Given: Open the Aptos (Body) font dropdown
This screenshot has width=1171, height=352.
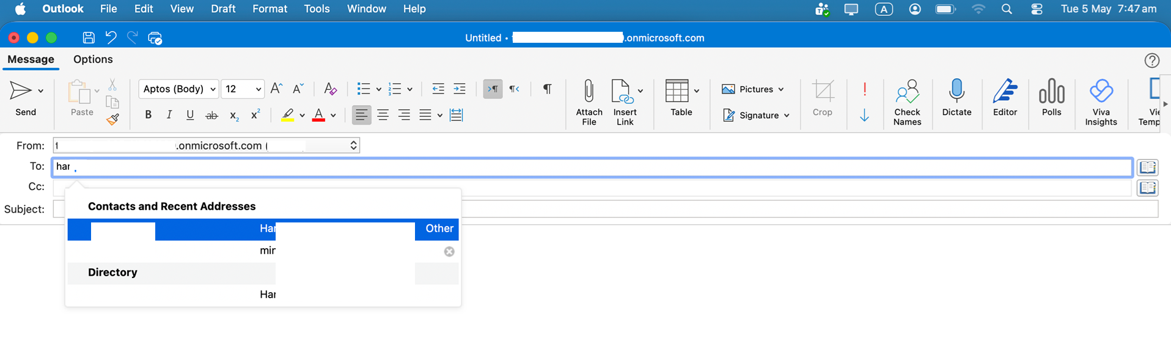Looking at the screenshot, I should [178, 89].
